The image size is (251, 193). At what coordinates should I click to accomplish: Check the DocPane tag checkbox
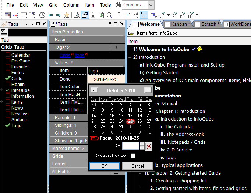(8, 61)
